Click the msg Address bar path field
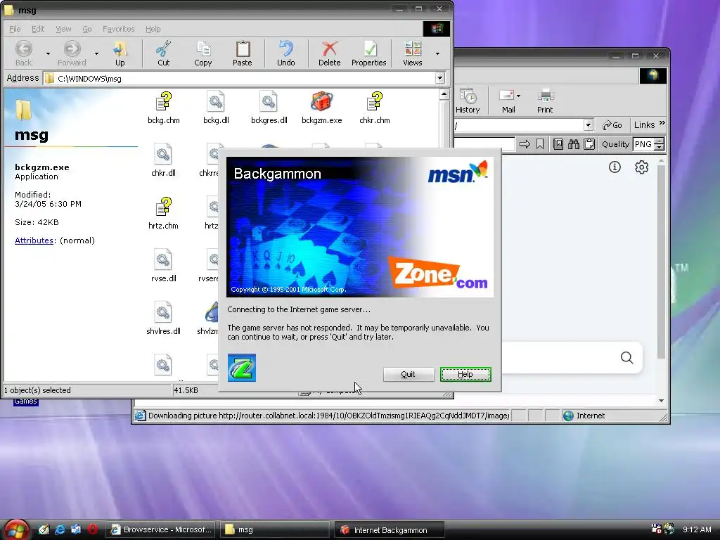720x540 pixels. pyautogui.click(x=240, y=79)
